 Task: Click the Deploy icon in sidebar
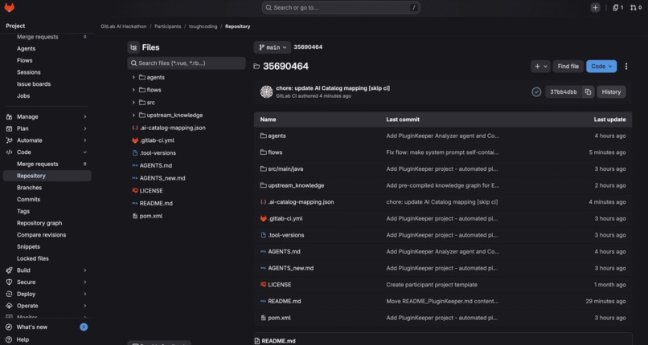tap(9, 294)
